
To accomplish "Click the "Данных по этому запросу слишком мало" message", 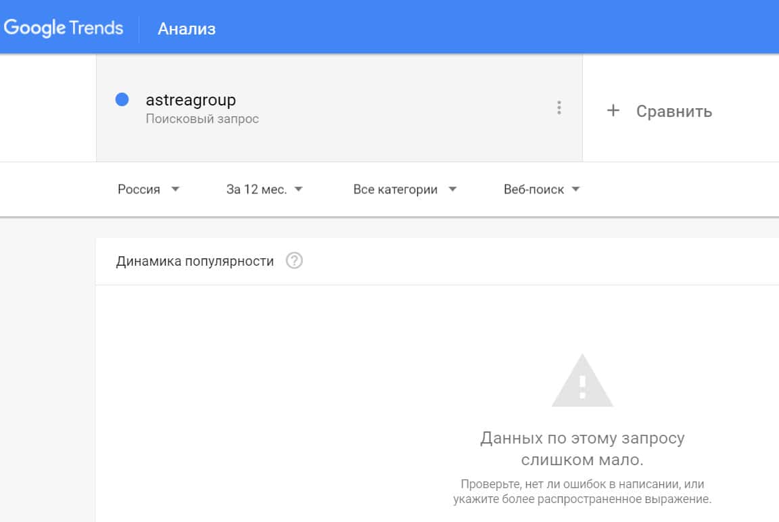I will [582, 449].
